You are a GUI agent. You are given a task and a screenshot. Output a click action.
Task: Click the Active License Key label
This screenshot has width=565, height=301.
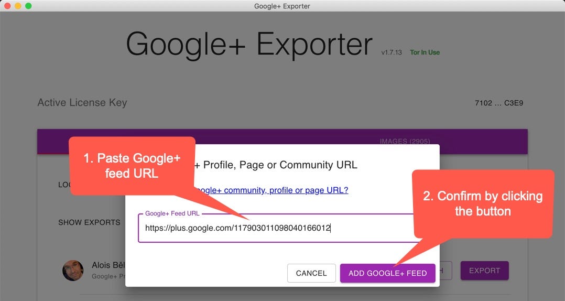tap(82, 103)
